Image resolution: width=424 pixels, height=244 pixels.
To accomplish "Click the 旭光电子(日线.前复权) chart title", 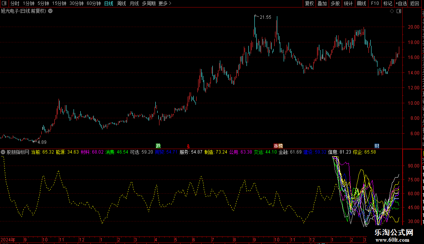I will (24, 11).
